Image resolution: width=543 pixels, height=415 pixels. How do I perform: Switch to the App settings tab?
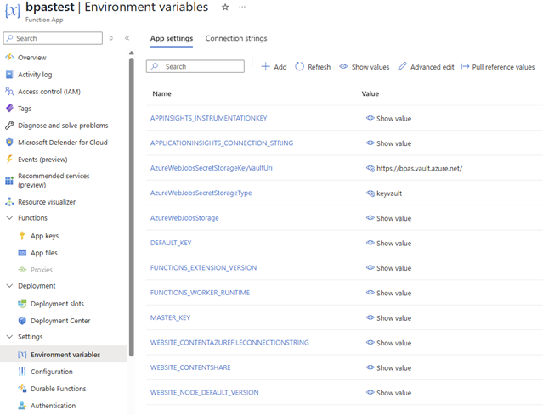pyautogui.click(x=172, y=38)
